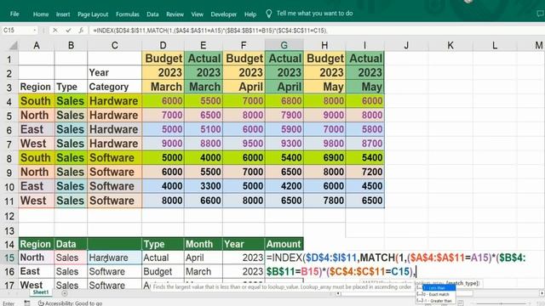Choose '-1 - Greater than' option

coord(436,300)
